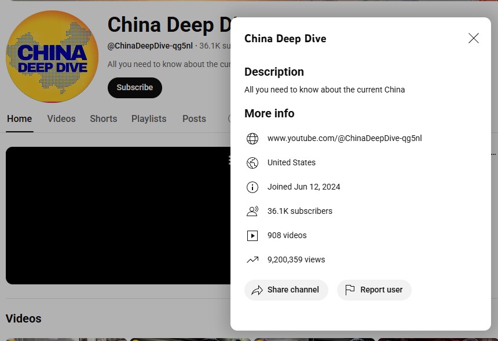The image size is (498, 341).
Task: Click the subscribers people icon
Action: pyautogui.click(x=252, y=212)
